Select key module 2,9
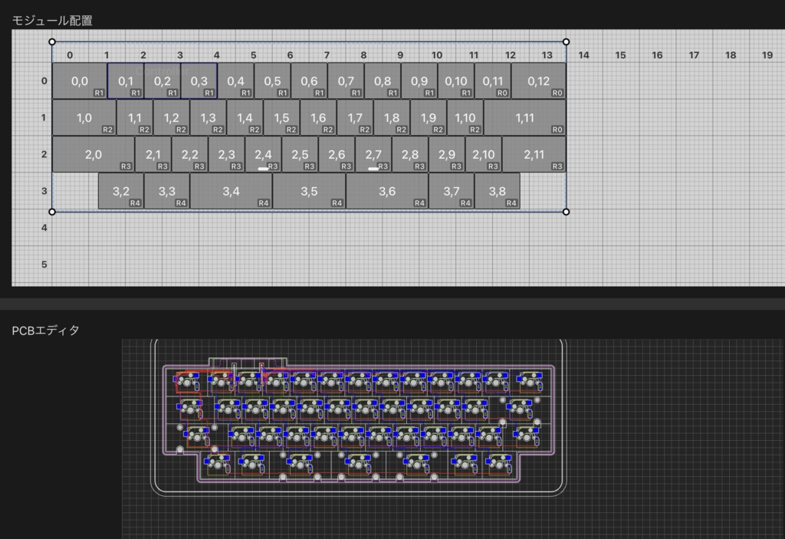Screen dimensions: 785x539 [447, 154]
